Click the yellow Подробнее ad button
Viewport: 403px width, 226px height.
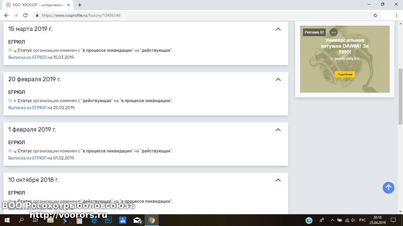coord(345,74)
